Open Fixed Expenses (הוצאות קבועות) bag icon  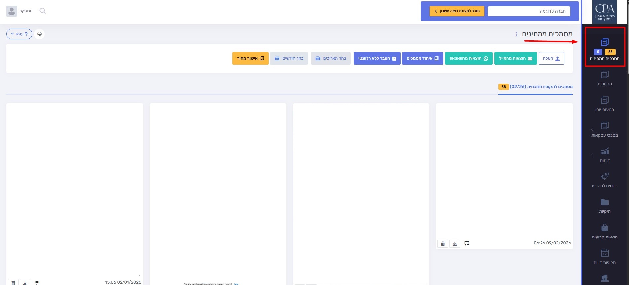pyautogui.click(x=605, y=228)
